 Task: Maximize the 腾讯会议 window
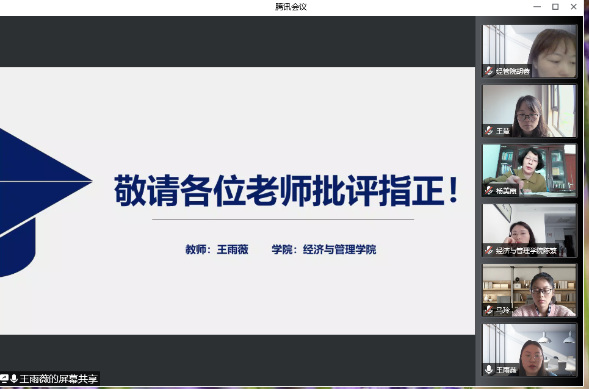[555, 7]
